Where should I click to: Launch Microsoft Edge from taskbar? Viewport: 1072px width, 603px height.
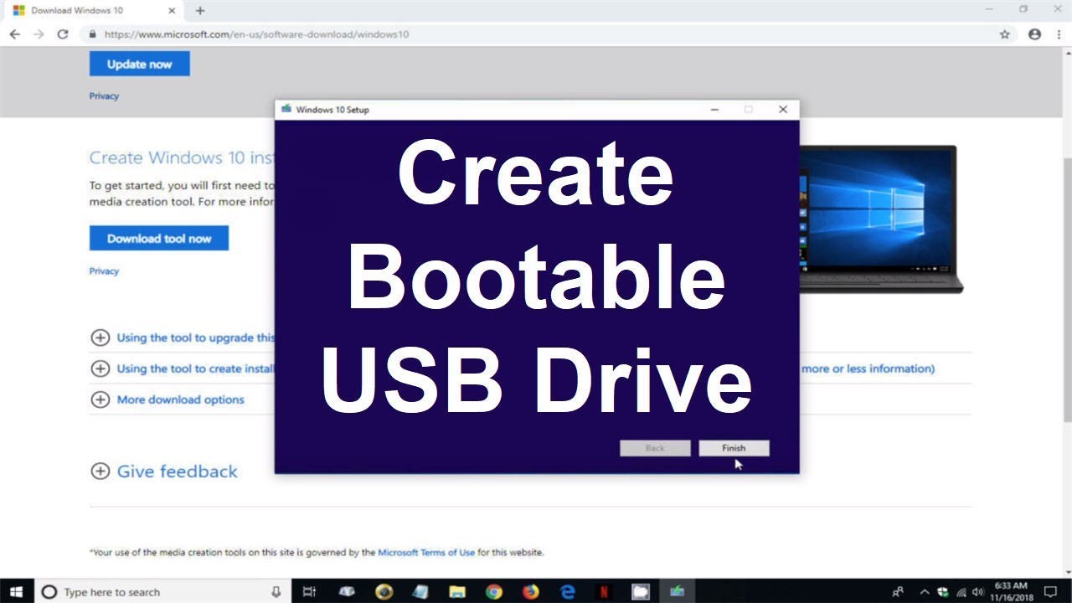(568, 591)
